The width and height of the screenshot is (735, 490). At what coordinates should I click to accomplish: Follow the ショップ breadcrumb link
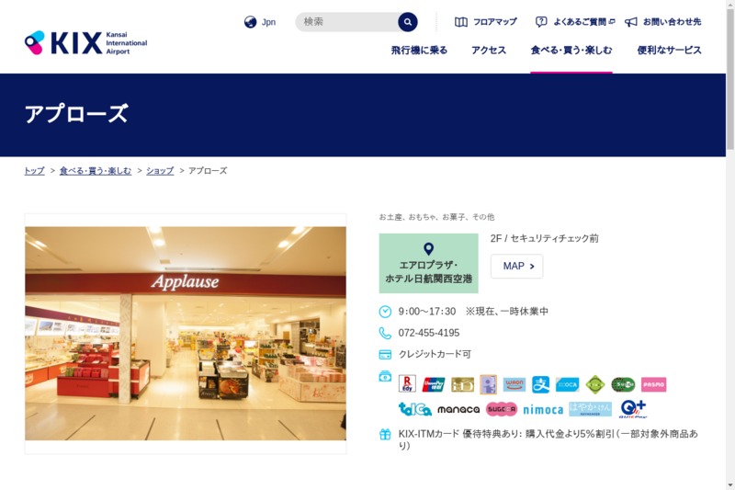(160, 171)
